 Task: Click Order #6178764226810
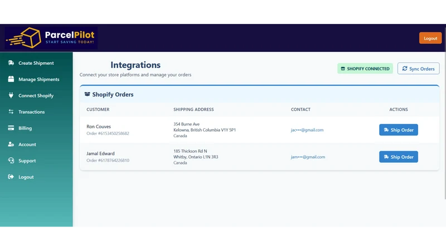coord(108,160)
